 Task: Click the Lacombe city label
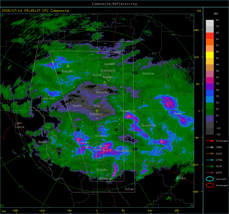[x=110, y=64]
